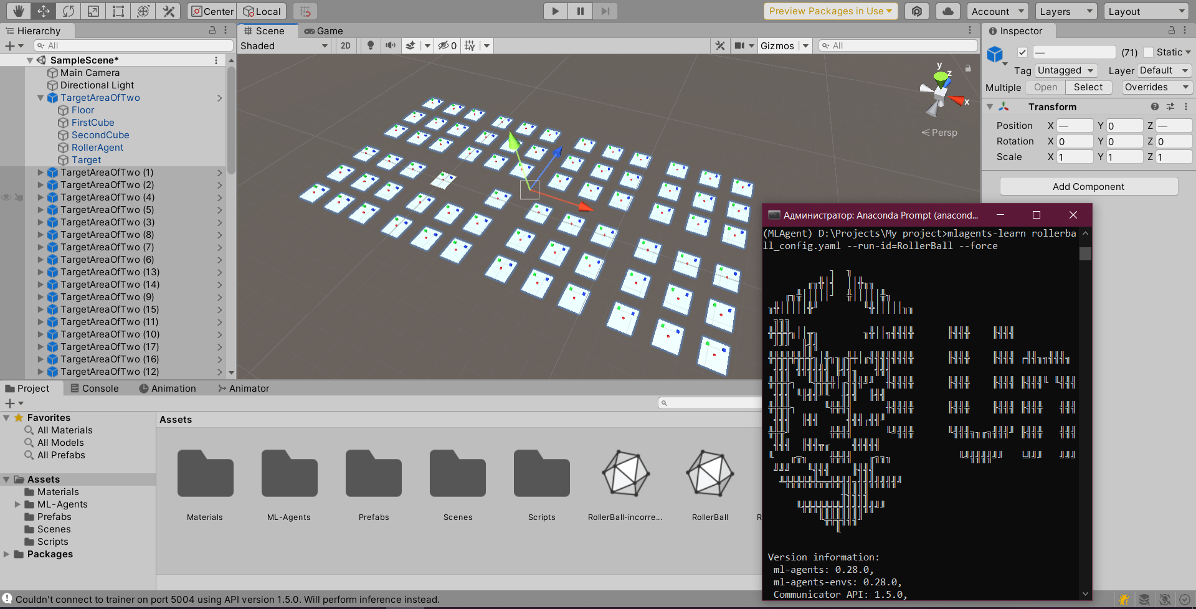Open the Animation tab
Screen dimensions: 1196x609
click(x=168, y=388)
